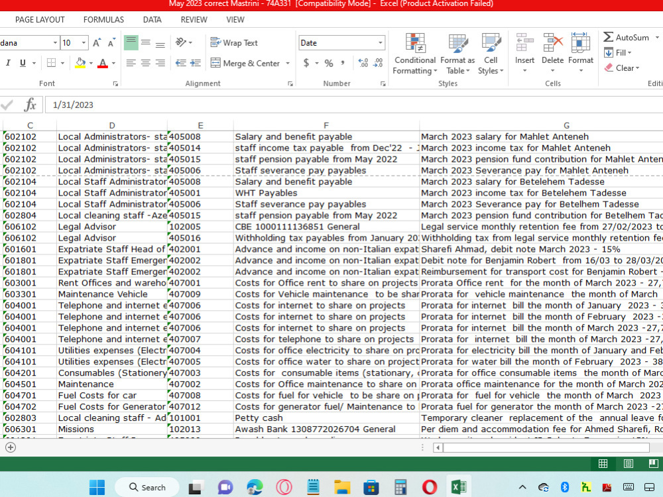This screenshot has height=497, width=663.
Task: Open the FORMULAS tab
Action: click(x=103, y=19)
